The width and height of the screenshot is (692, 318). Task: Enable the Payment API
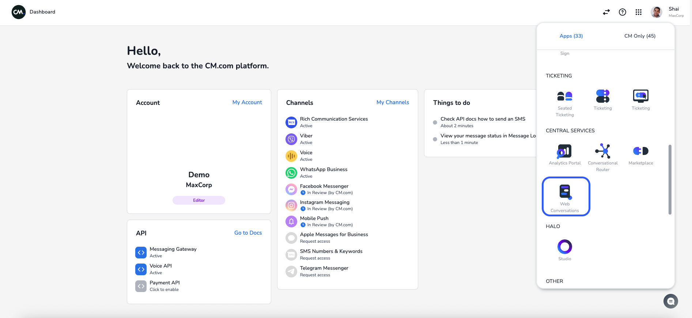(165, 286)
